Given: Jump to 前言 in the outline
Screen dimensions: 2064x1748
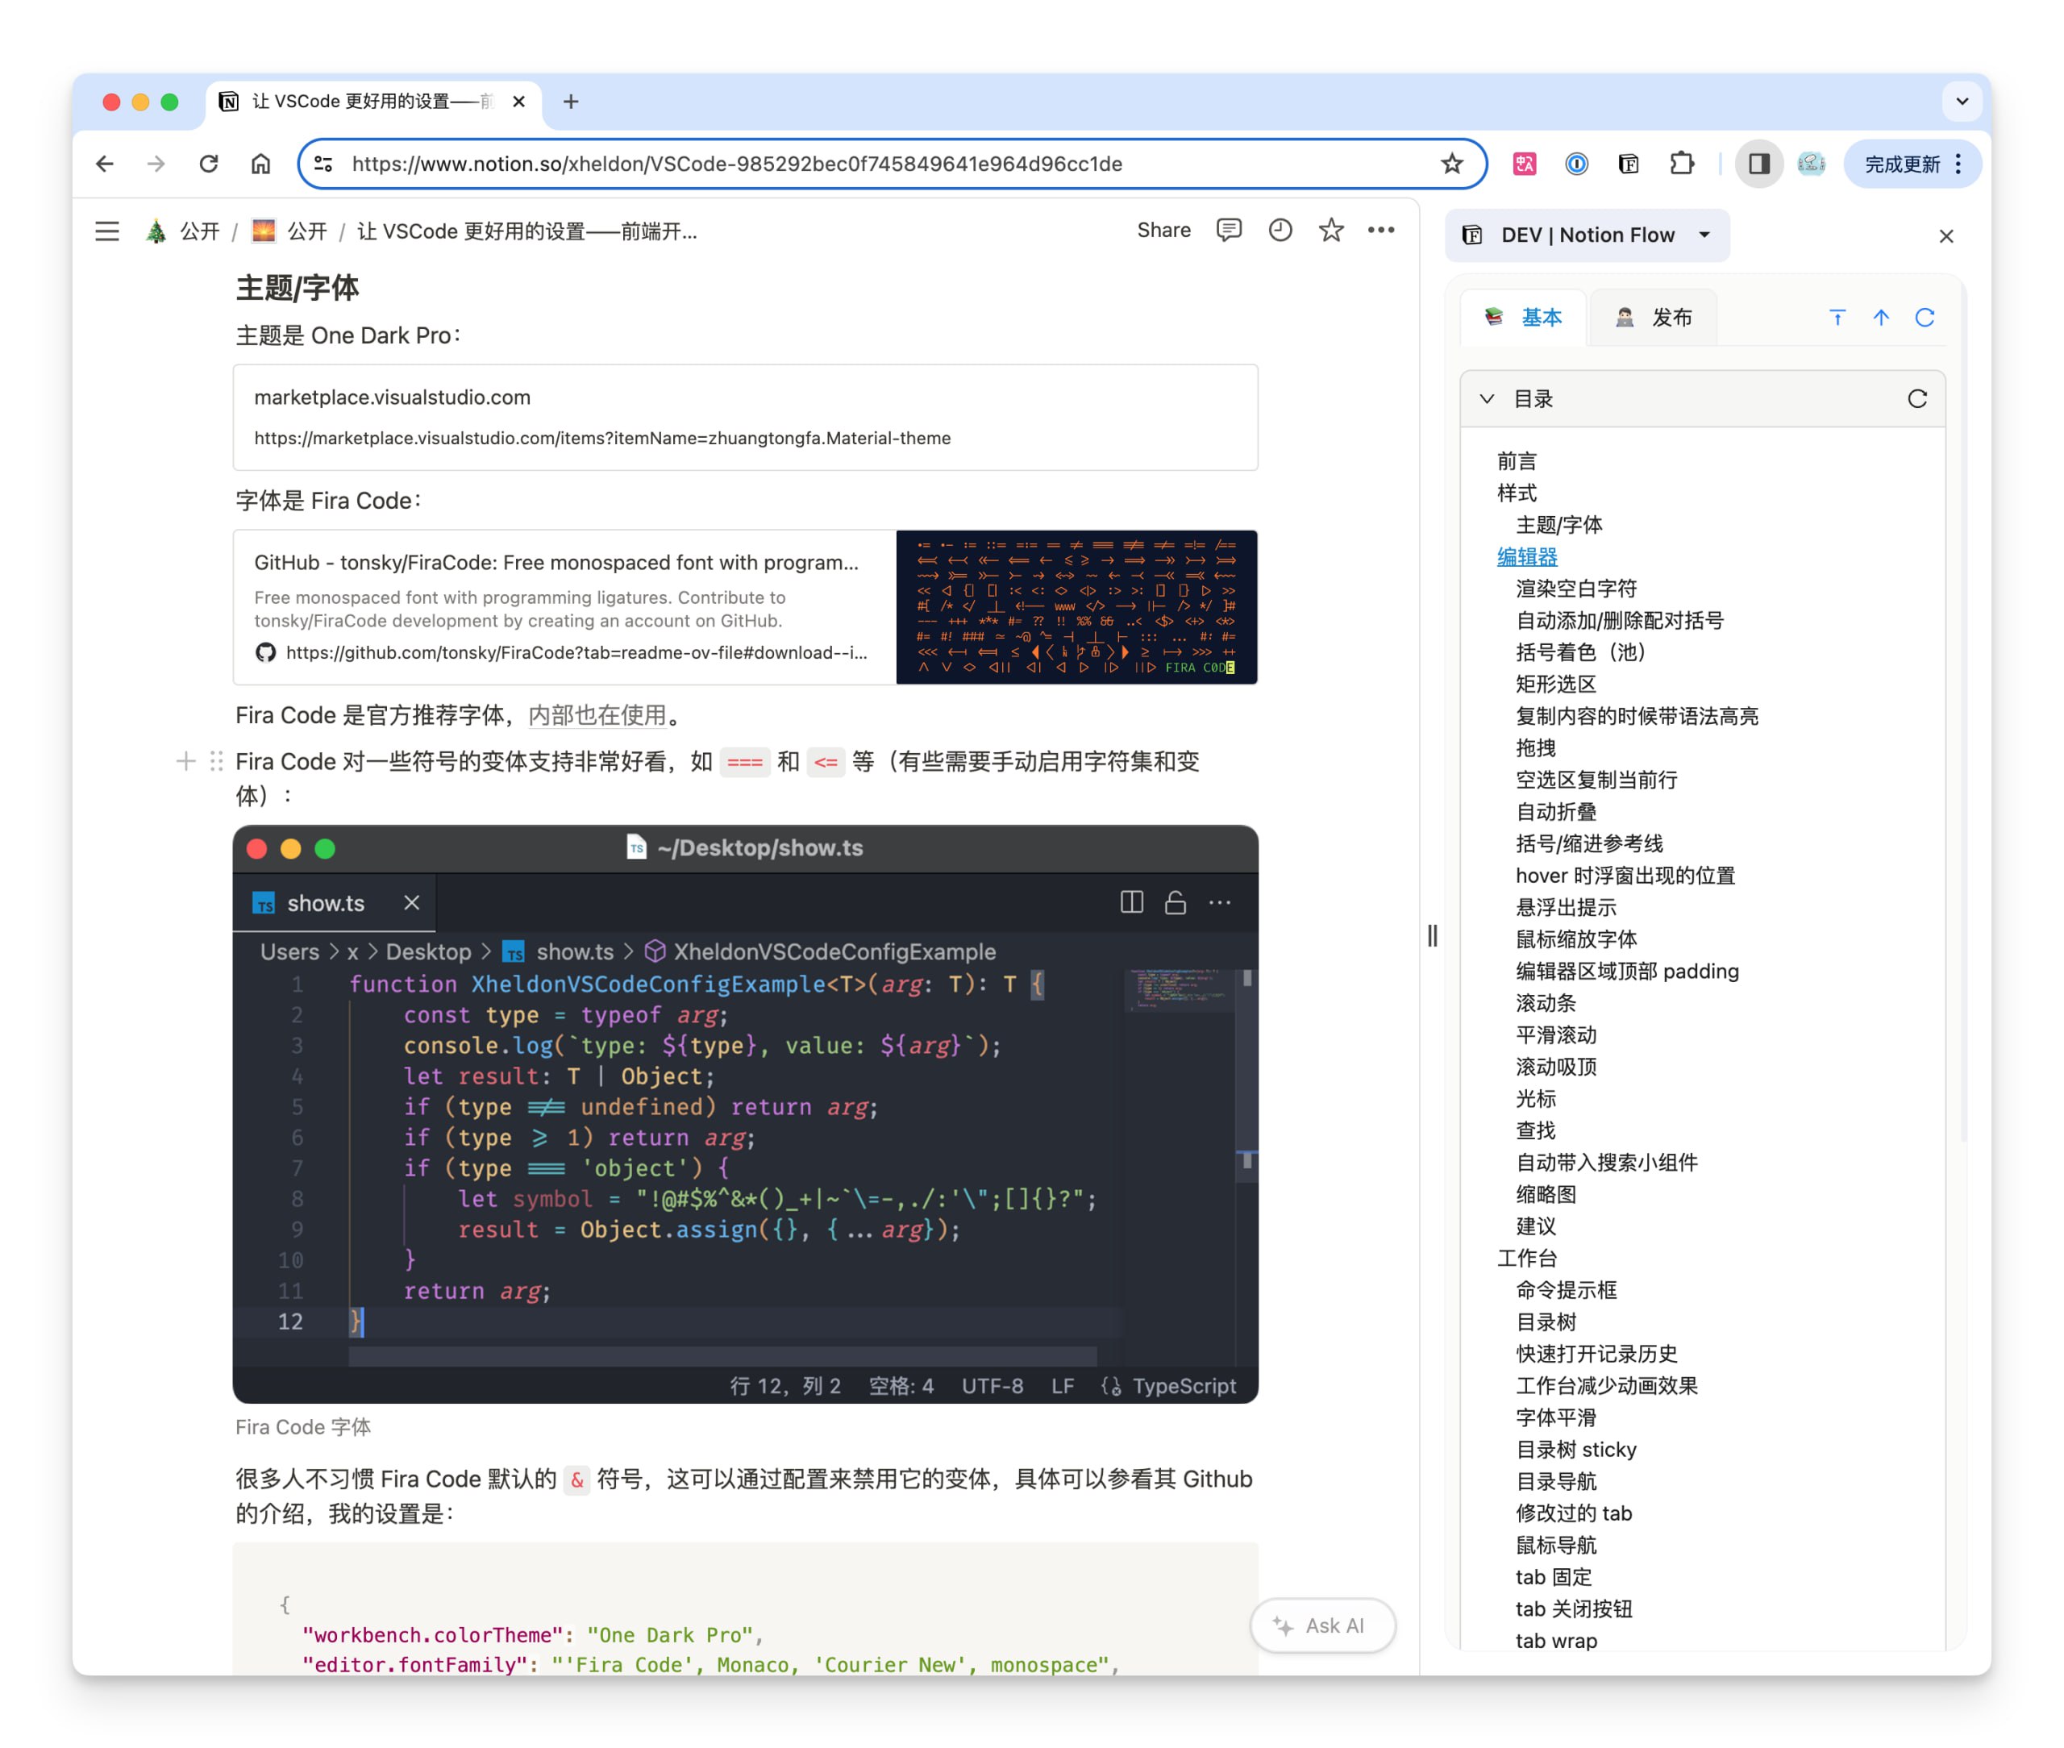Looking at the screenshot, I should pyautogui.click(x=1517, y=462).
